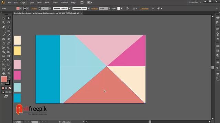Pick the magenta swatch beside the artboard
Screen dimensions: 220x123
coord(17,75)
